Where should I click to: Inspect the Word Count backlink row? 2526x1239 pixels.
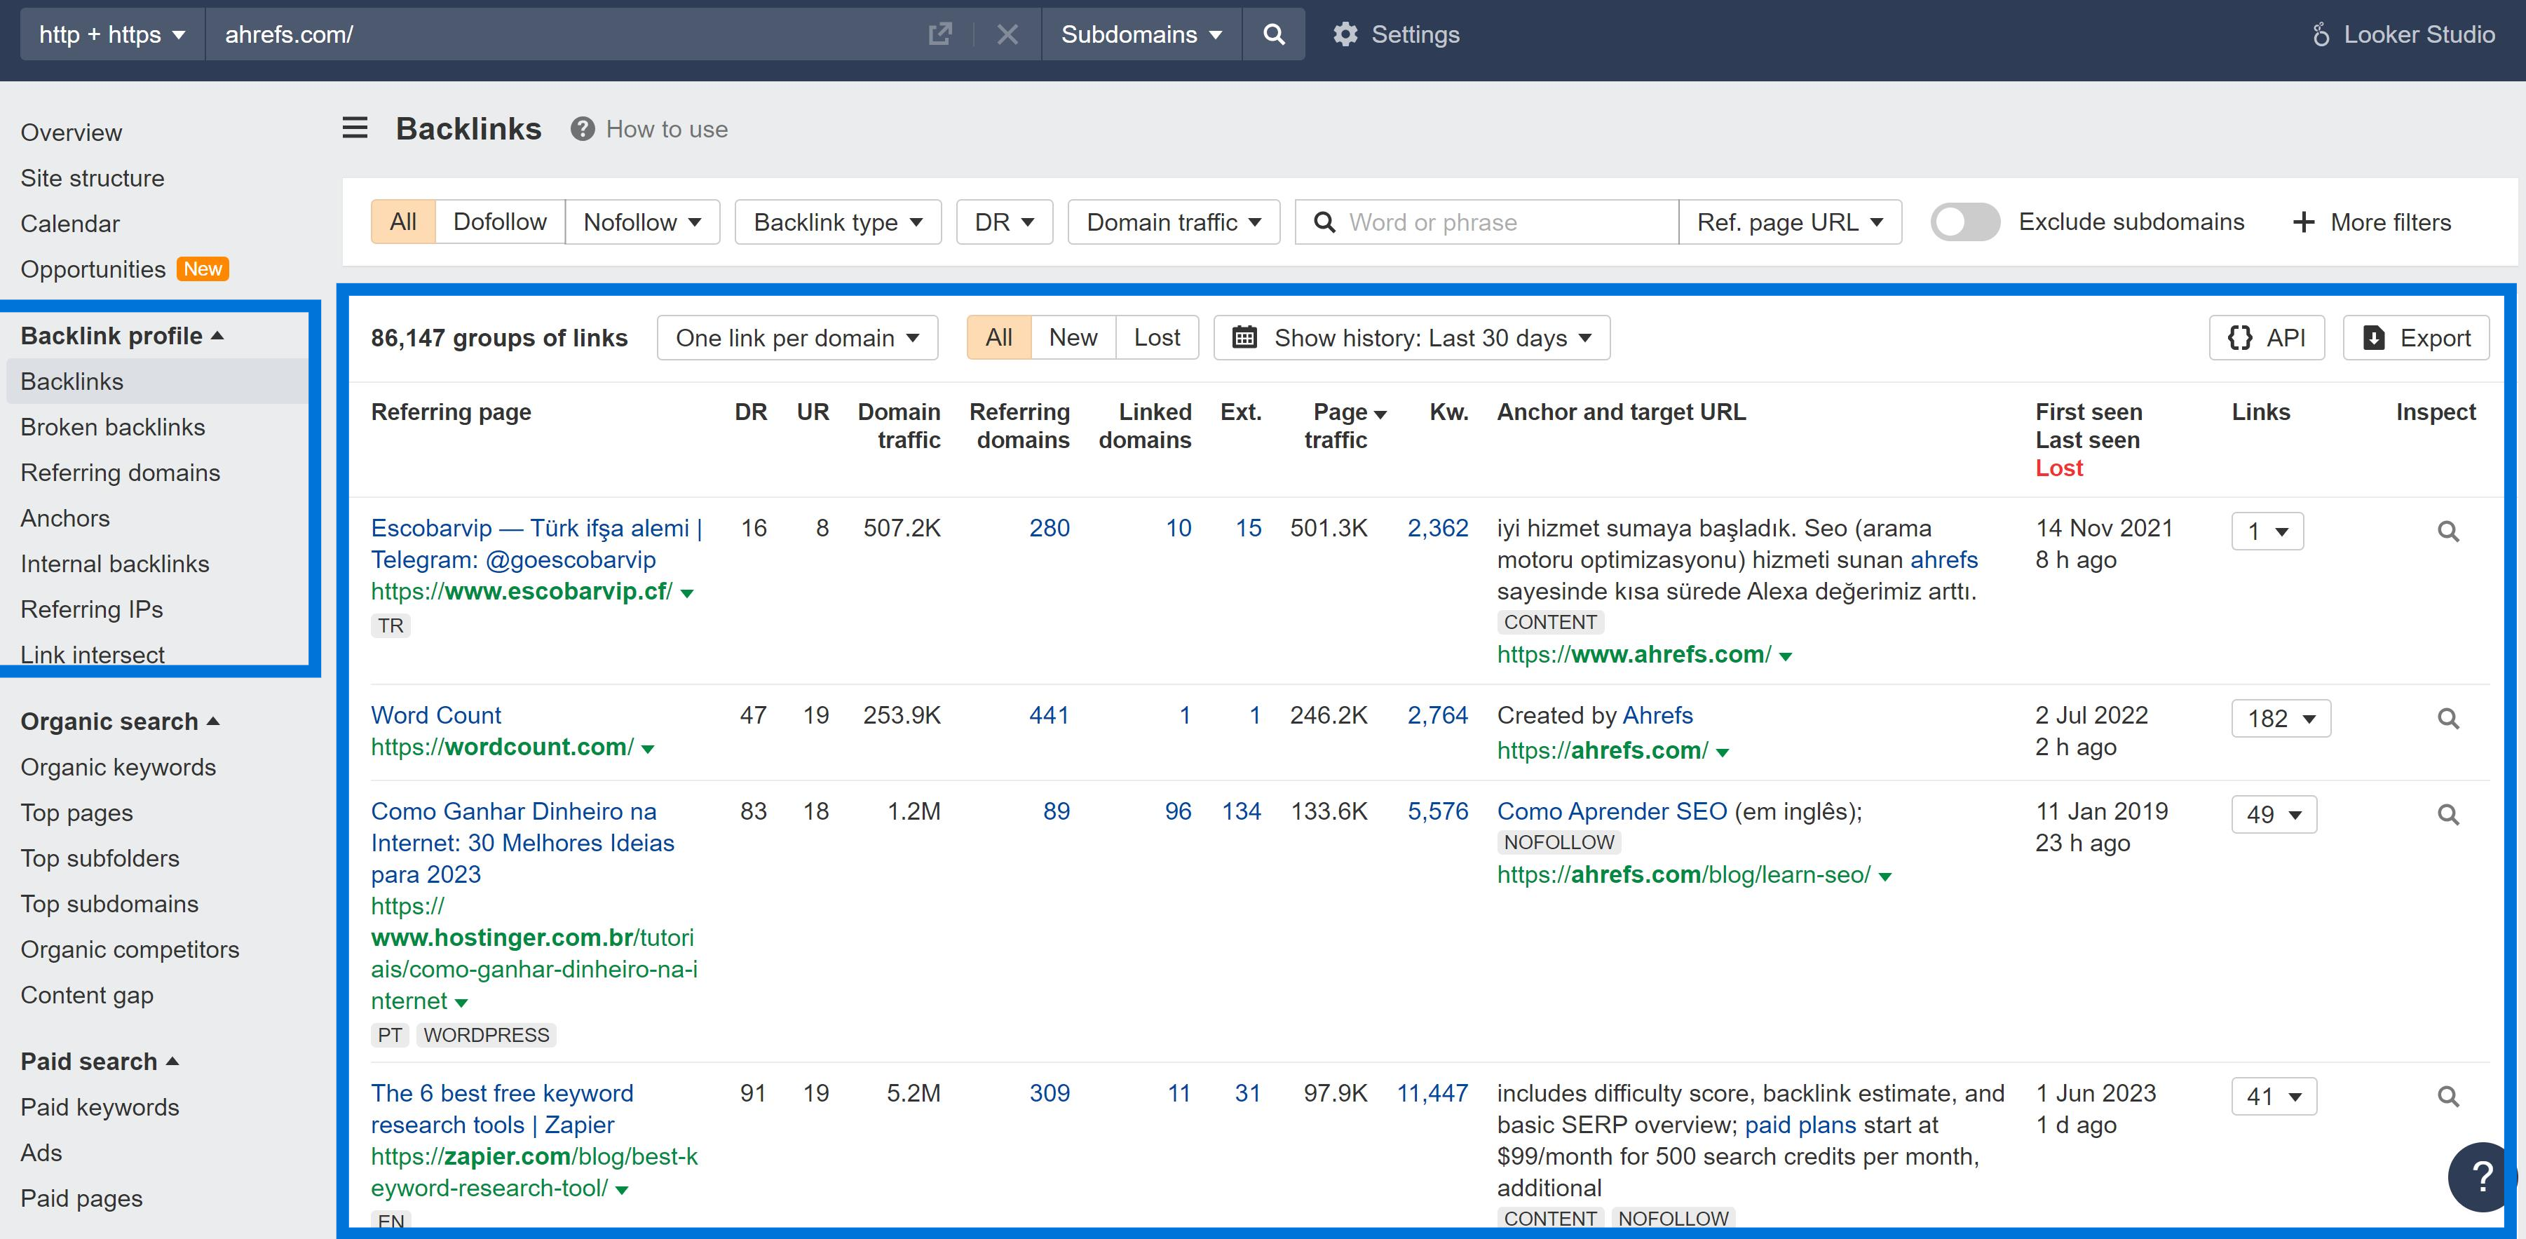click(2449, 718)
